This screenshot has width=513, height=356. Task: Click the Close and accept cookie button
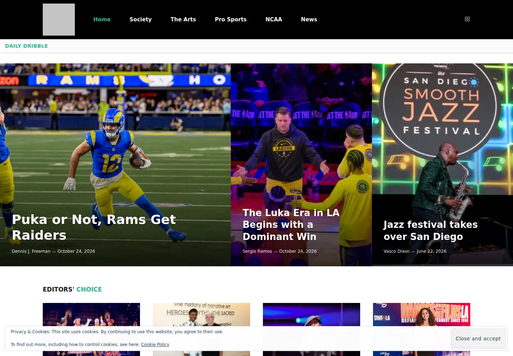point(478,339)
